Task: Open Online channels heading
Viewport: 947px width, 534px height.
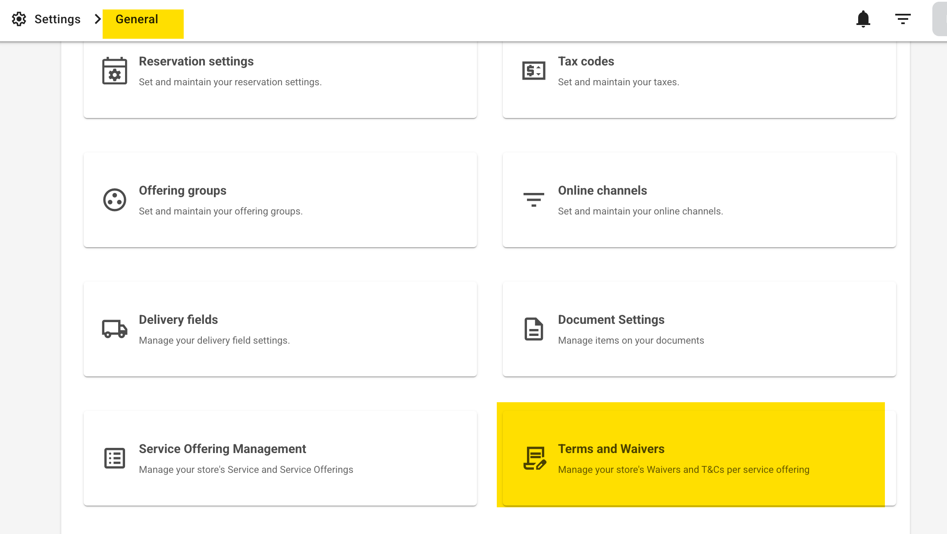Action: 602,191
